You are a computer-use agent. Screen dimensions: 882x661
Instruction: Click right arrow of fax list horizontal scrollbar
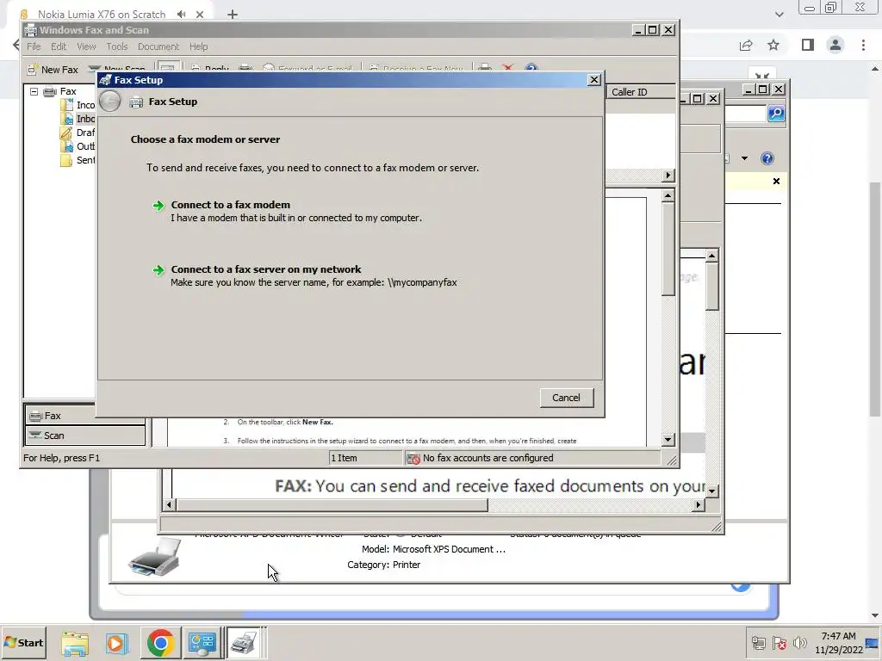pos(668,176)
